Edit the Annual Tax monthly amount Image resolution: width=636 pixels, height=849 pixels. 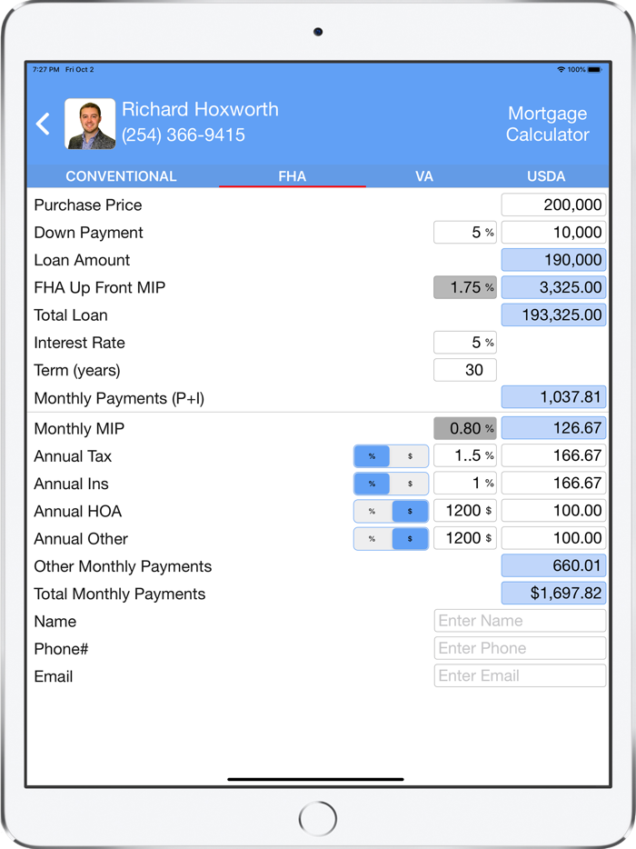click(x=553, y=456)
